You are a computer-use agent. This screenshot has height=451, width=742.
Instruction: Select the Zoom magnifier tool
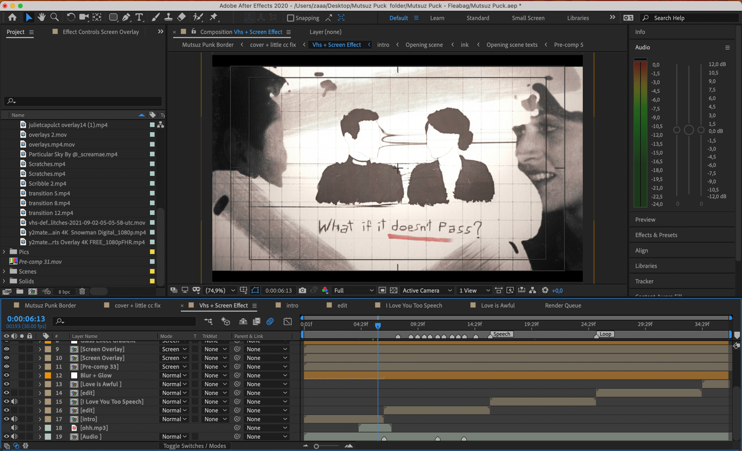pyautogui.click(x=54, y=17)
